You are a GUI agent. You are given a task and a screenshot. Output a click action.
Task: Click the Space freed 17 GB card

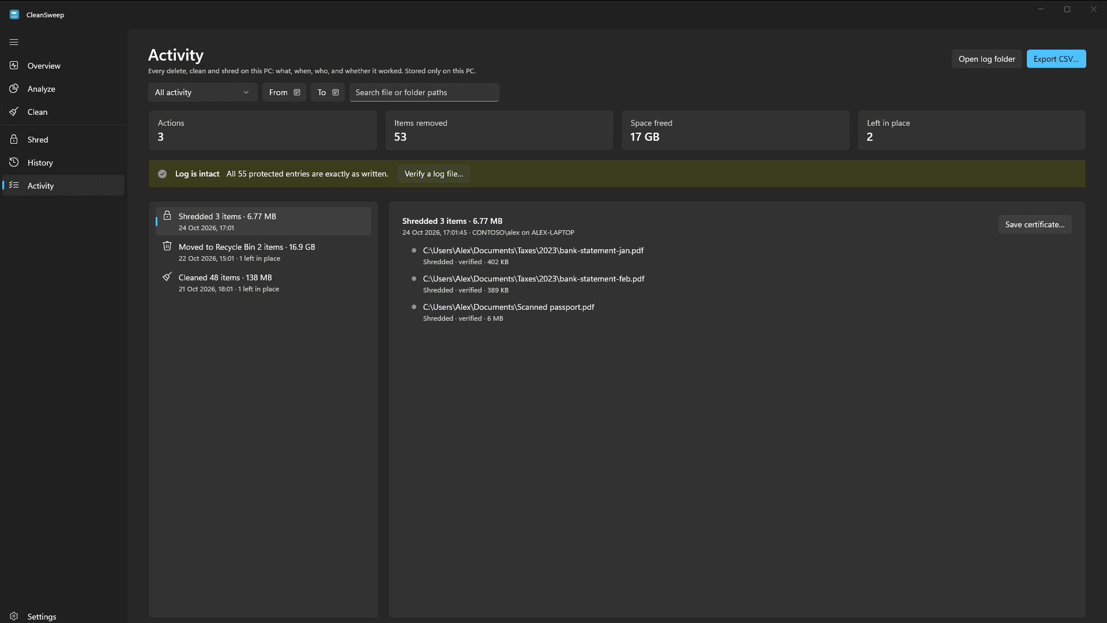point(735,130)
